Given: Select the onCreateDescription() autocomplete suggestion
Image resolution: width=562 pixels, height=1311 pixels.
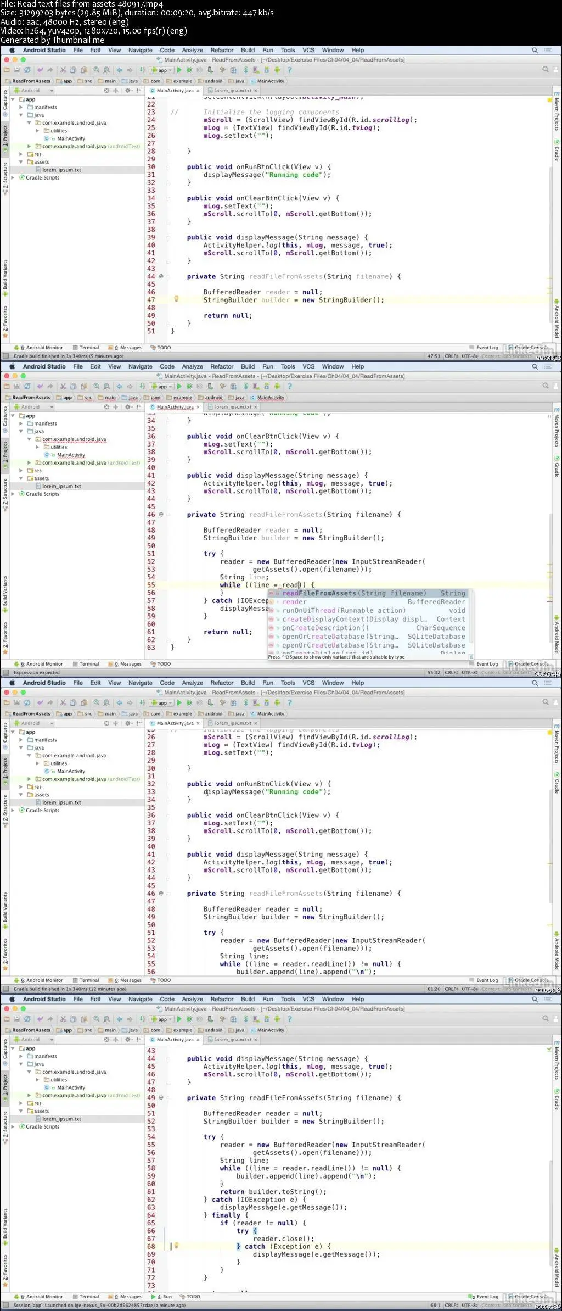Looking at the screenshot, I should coord(368,628).
